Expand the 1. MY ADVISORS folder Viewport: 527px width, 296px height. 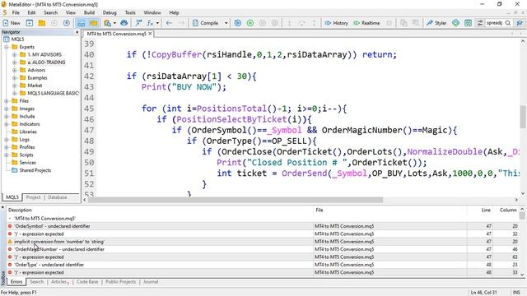pos(15,55)
